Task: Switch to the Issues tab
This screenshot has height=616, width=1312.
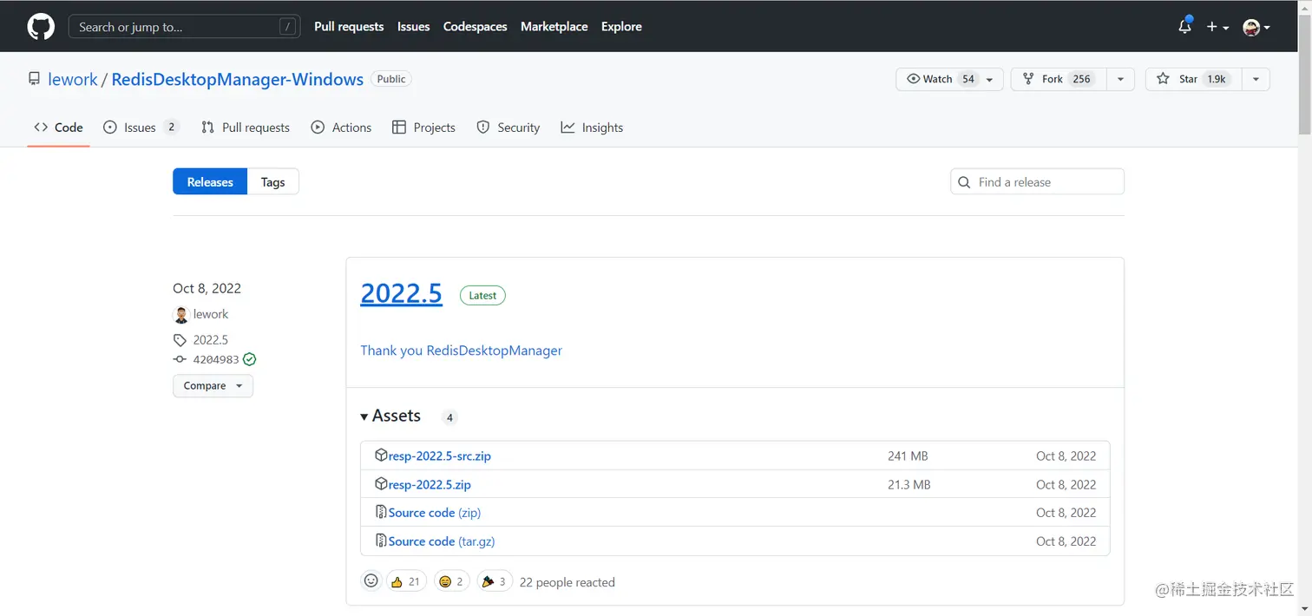Action: (141, 128)
